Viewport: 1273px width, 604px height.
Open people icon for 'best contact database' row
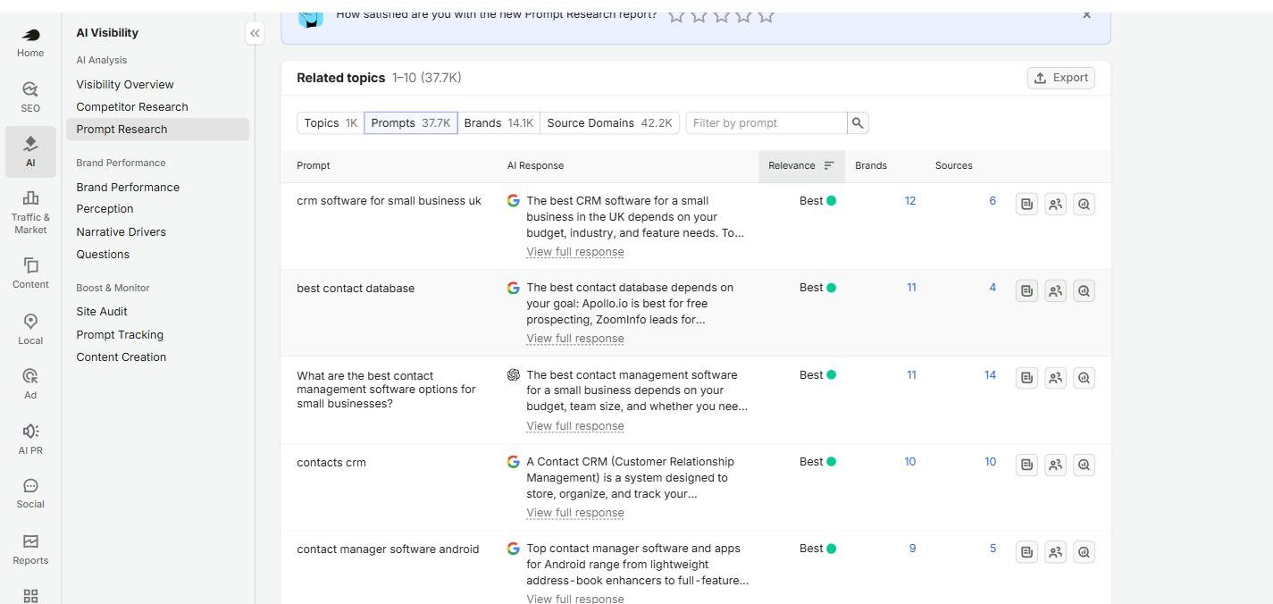click(x=1055, y=291)
